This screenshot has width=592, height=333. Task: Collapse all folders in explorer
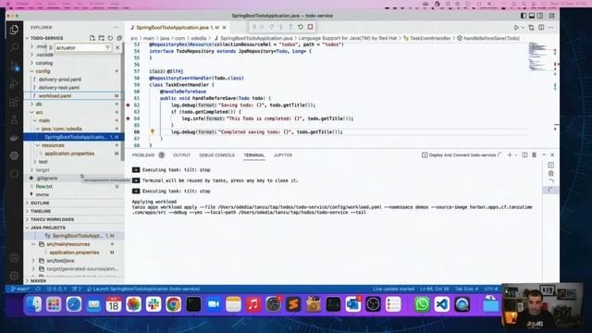pos(119,38)
